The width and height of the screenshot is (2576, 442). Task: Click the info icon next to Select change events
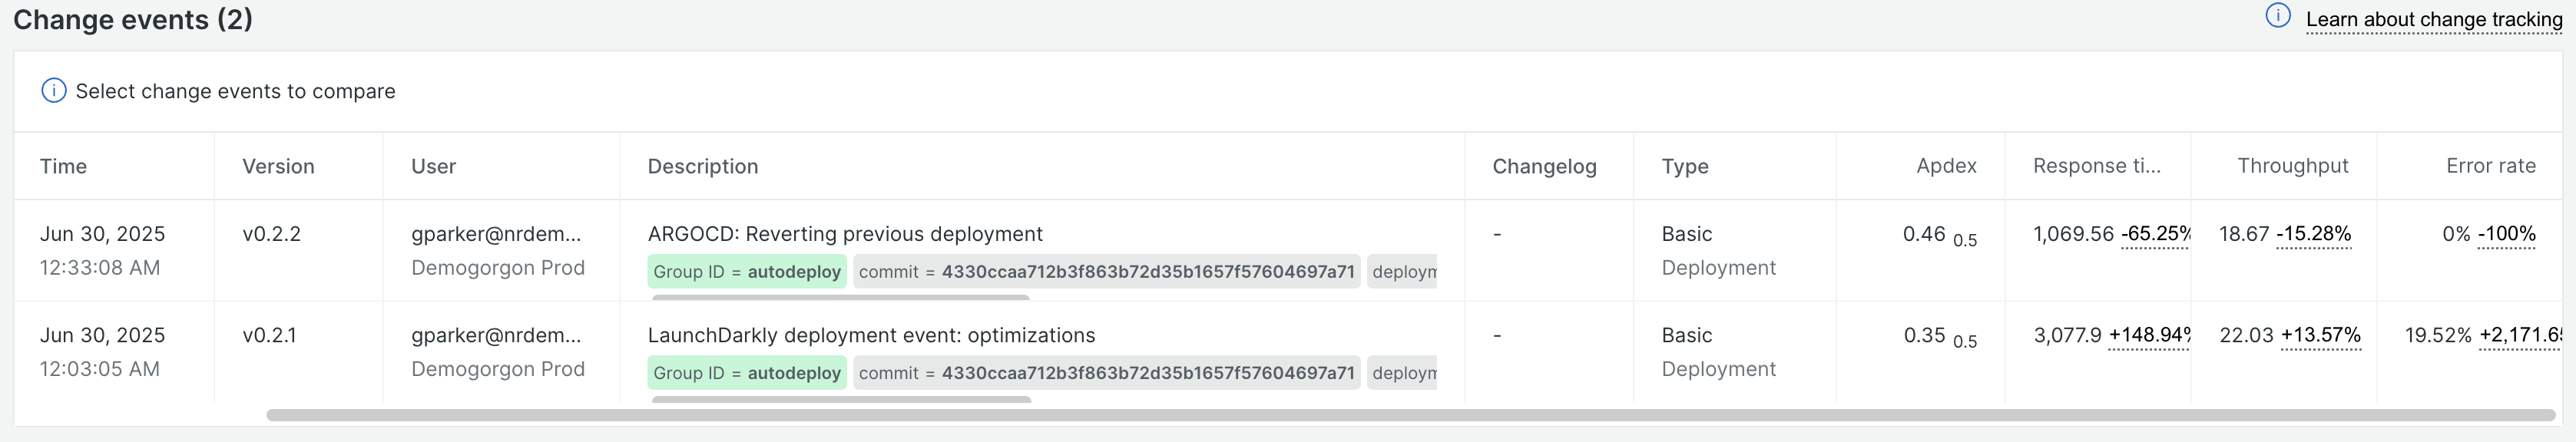click(54, 91)
